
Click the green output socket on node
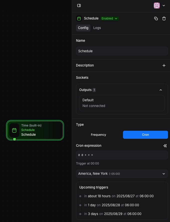pos(14,139)
